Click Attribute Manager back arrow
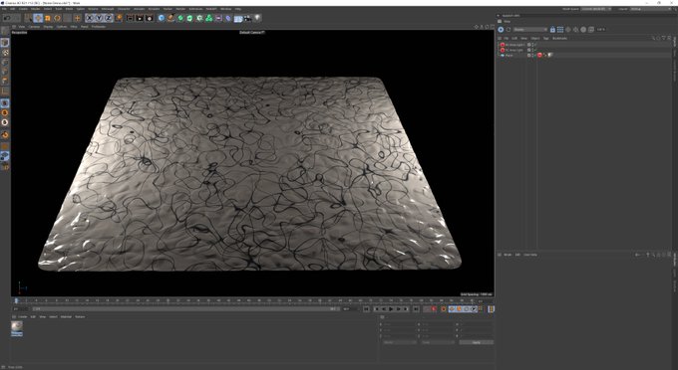 point(637,255)
